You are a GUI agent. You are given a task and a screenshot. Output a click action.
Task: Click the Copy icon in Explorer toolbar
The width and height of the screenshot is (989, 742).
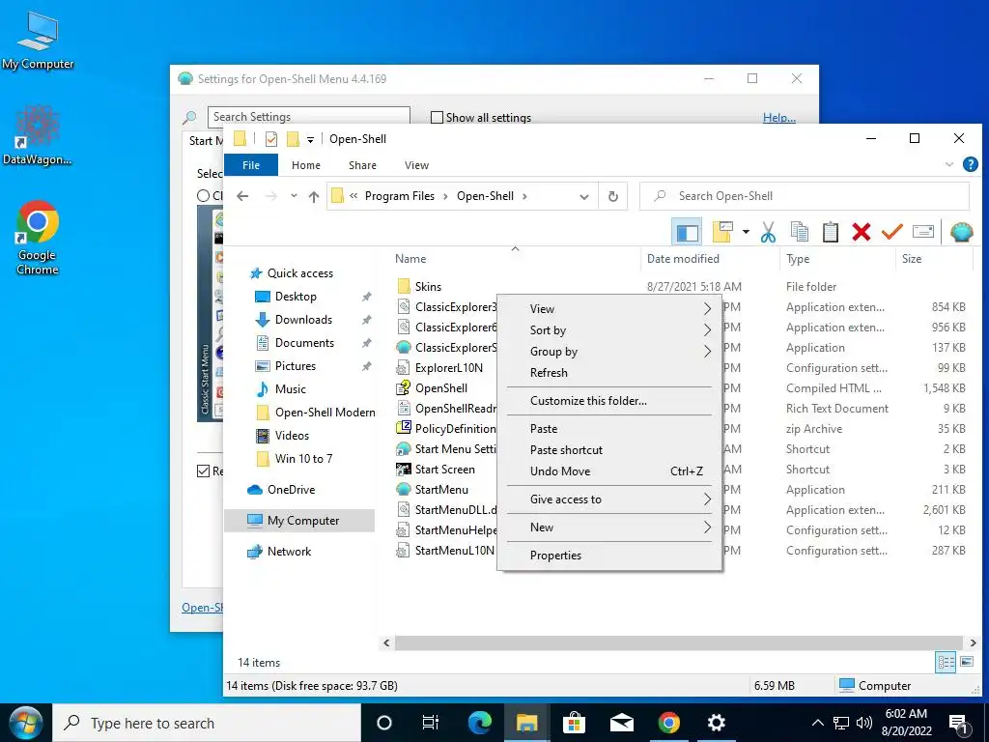click(x=799, y=232)
